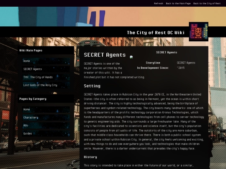Click the In Development Since label
The height and width of the screenshot is (169, 226).
click(153, 68)
